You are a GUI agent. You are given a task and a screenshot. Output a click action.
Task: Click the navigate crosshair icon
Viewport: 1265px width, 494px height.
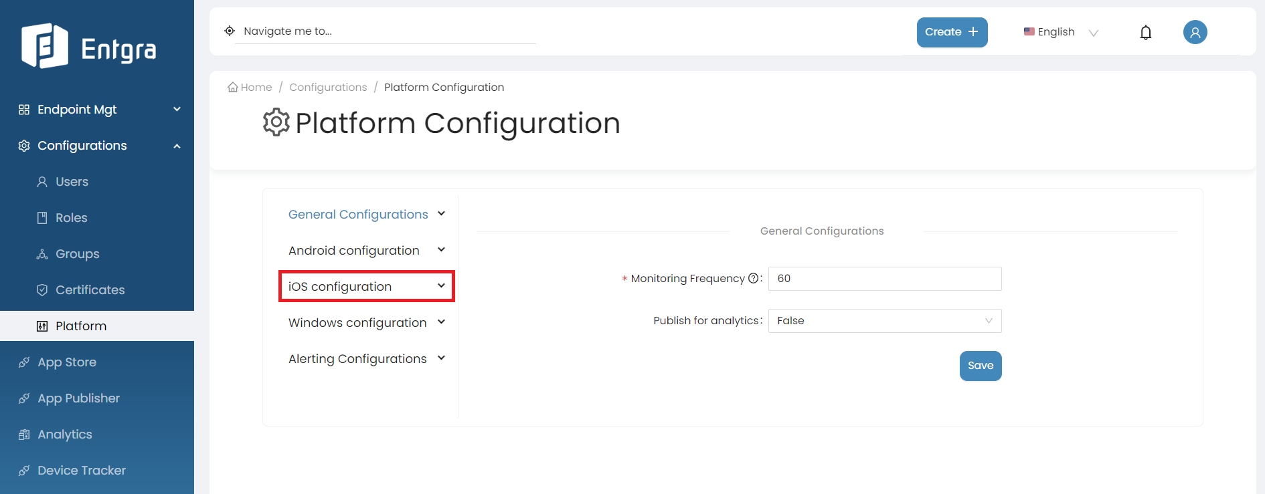point(230,31)
